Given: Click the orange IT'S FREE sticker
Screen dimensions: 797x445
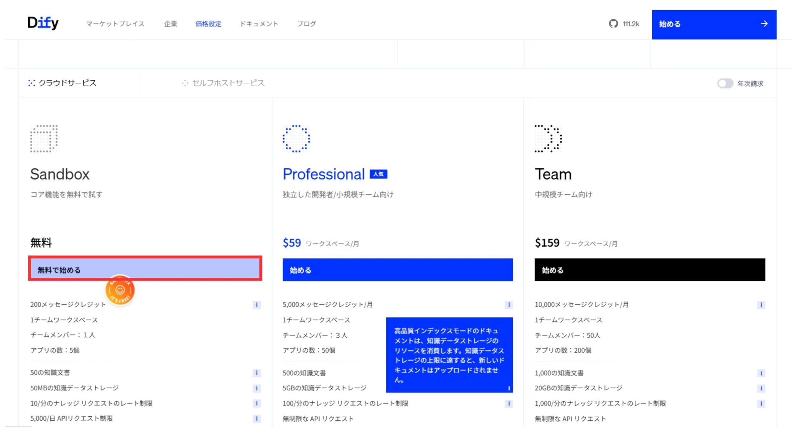Looking at the screenshot, I should [x=120, y=290].
